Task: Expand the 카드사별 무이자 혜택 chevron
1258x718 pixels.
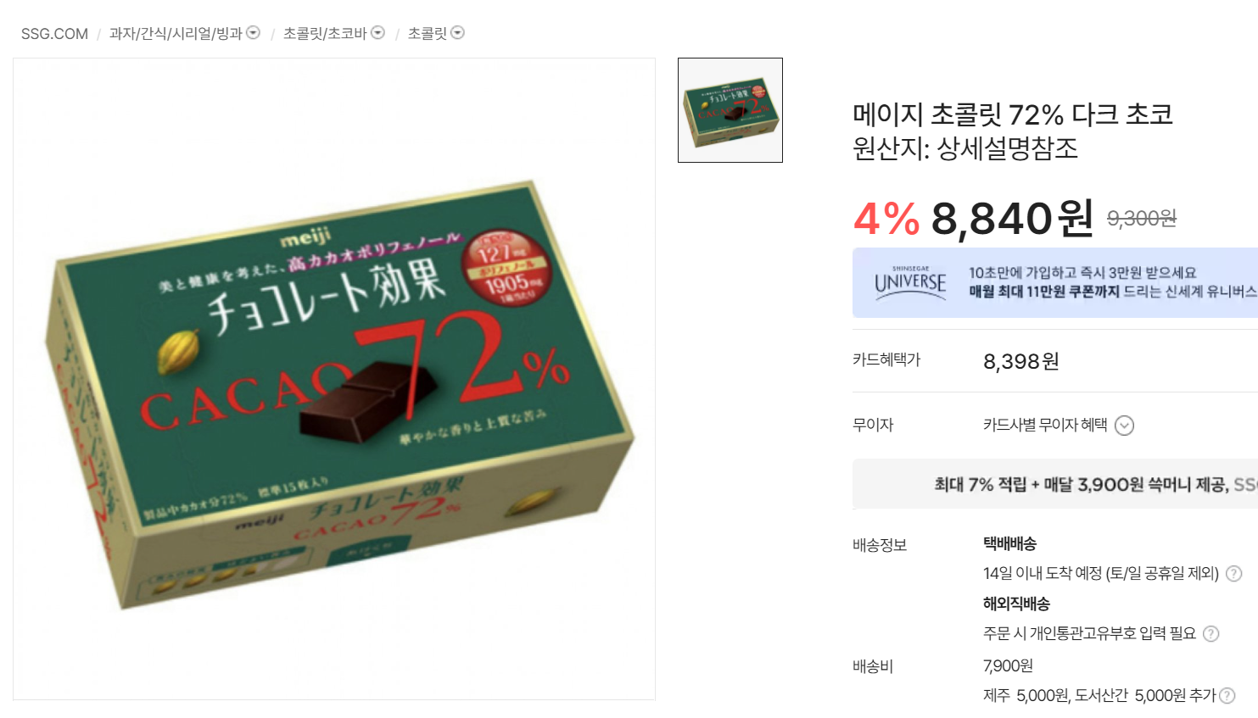Action: point(1124,426)
